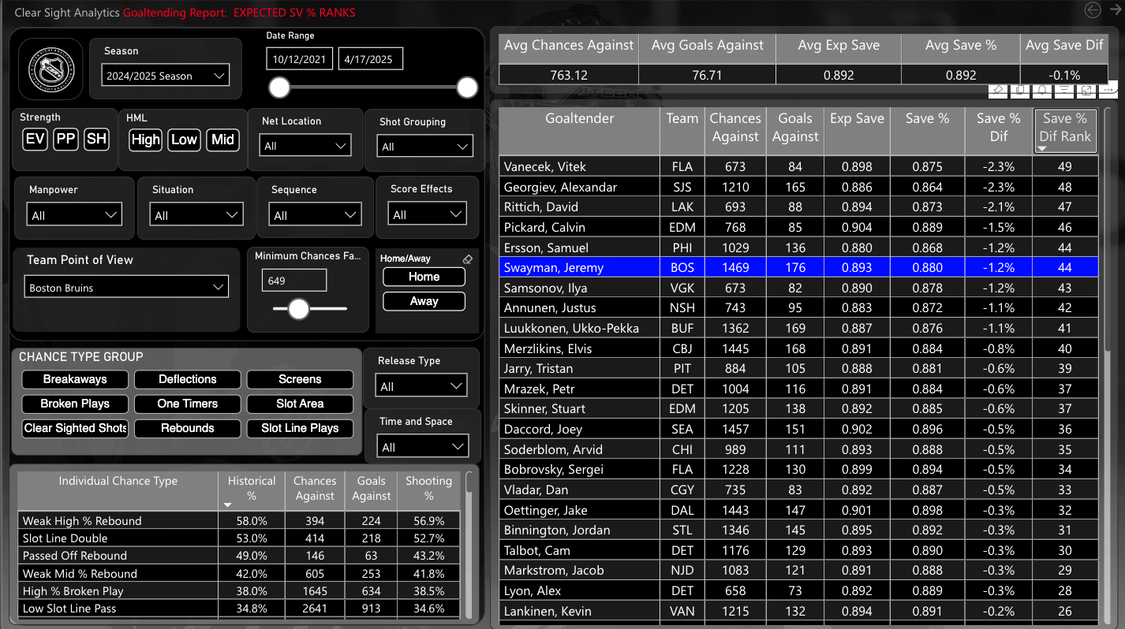The image size is (1125, 629).
Task: Click the Slot Line Double row
Action: click(x=240, y=538)
